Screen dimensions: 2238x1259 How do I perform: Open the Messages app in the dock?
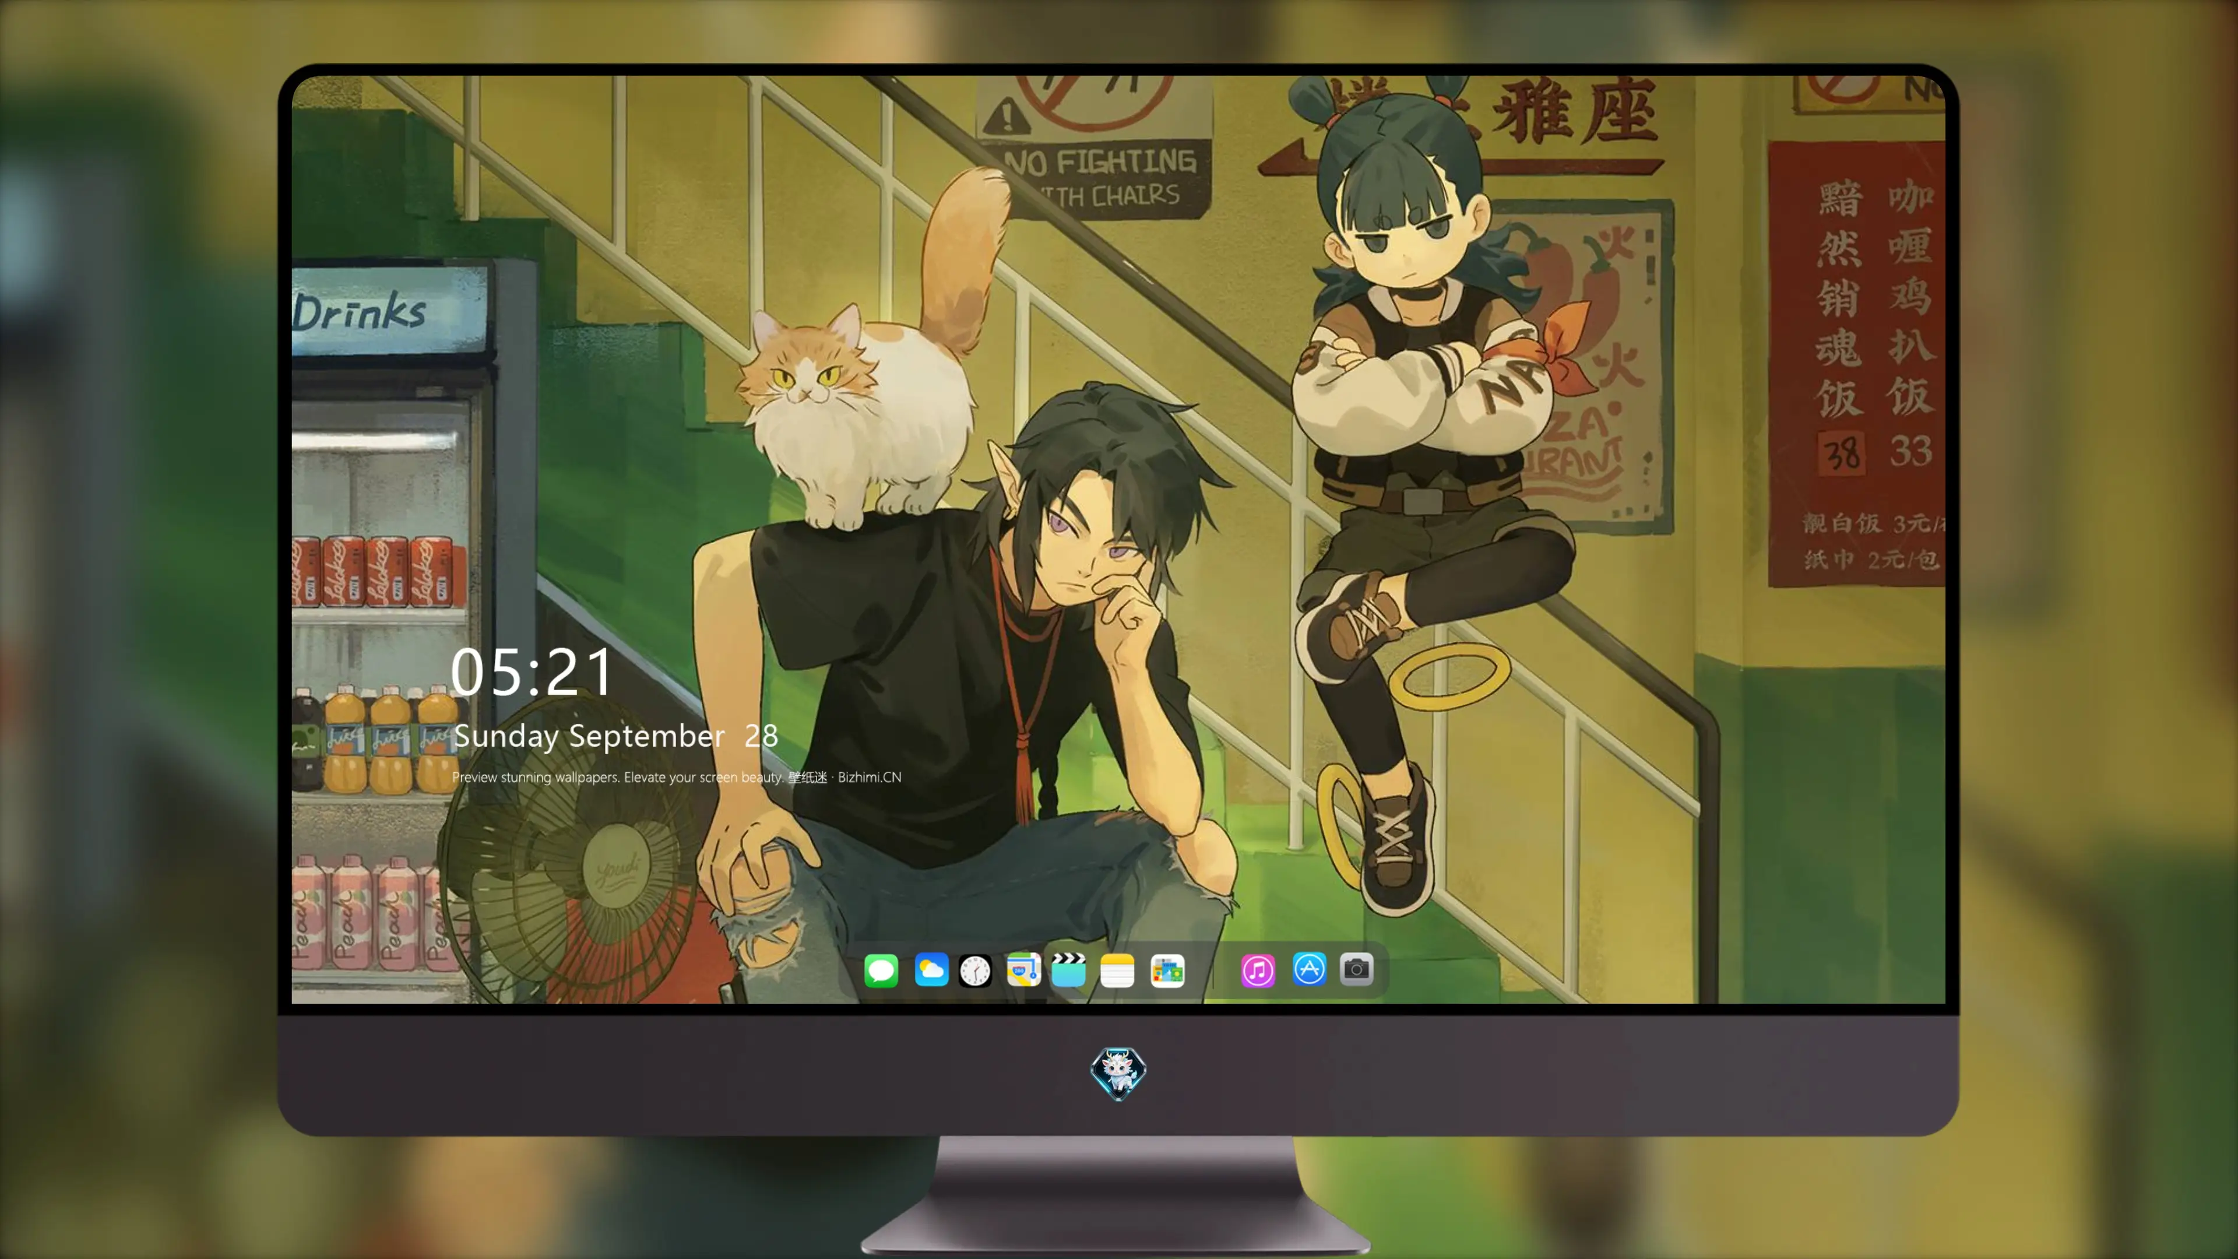click(881, 970)
